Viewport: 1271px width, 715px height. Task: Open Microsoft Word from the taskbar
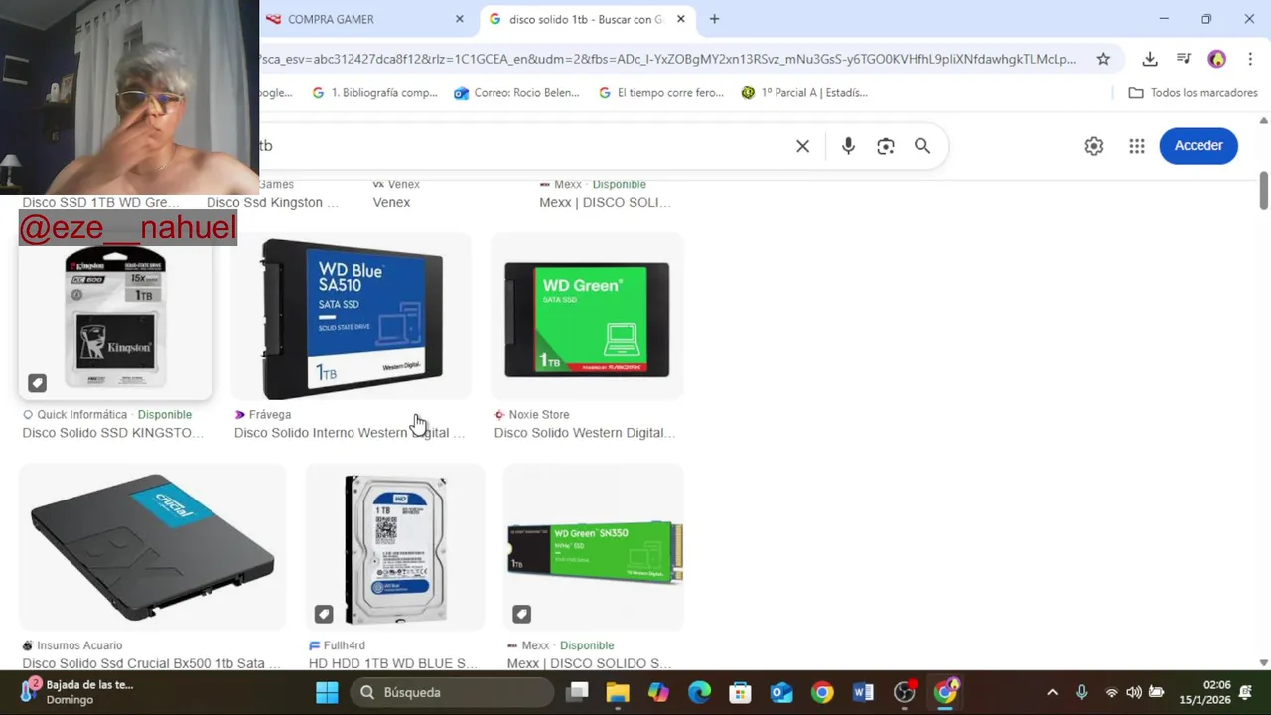(862, 692)
